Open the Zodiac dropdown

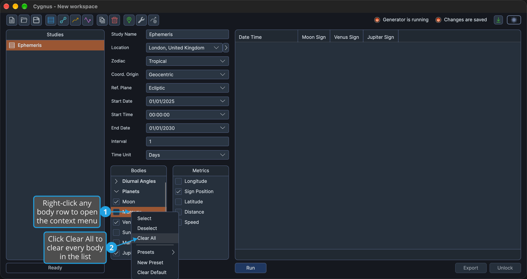click(187, 61)
